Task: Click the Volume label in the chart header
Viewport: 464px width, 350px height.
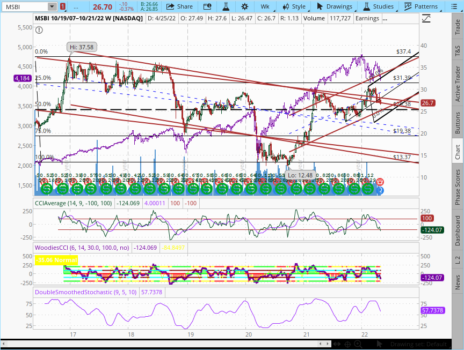Action: (x=314, y=19)
